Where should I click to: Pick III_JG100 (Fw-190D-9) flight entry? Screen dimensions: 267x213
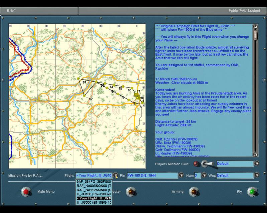(94, 194)
